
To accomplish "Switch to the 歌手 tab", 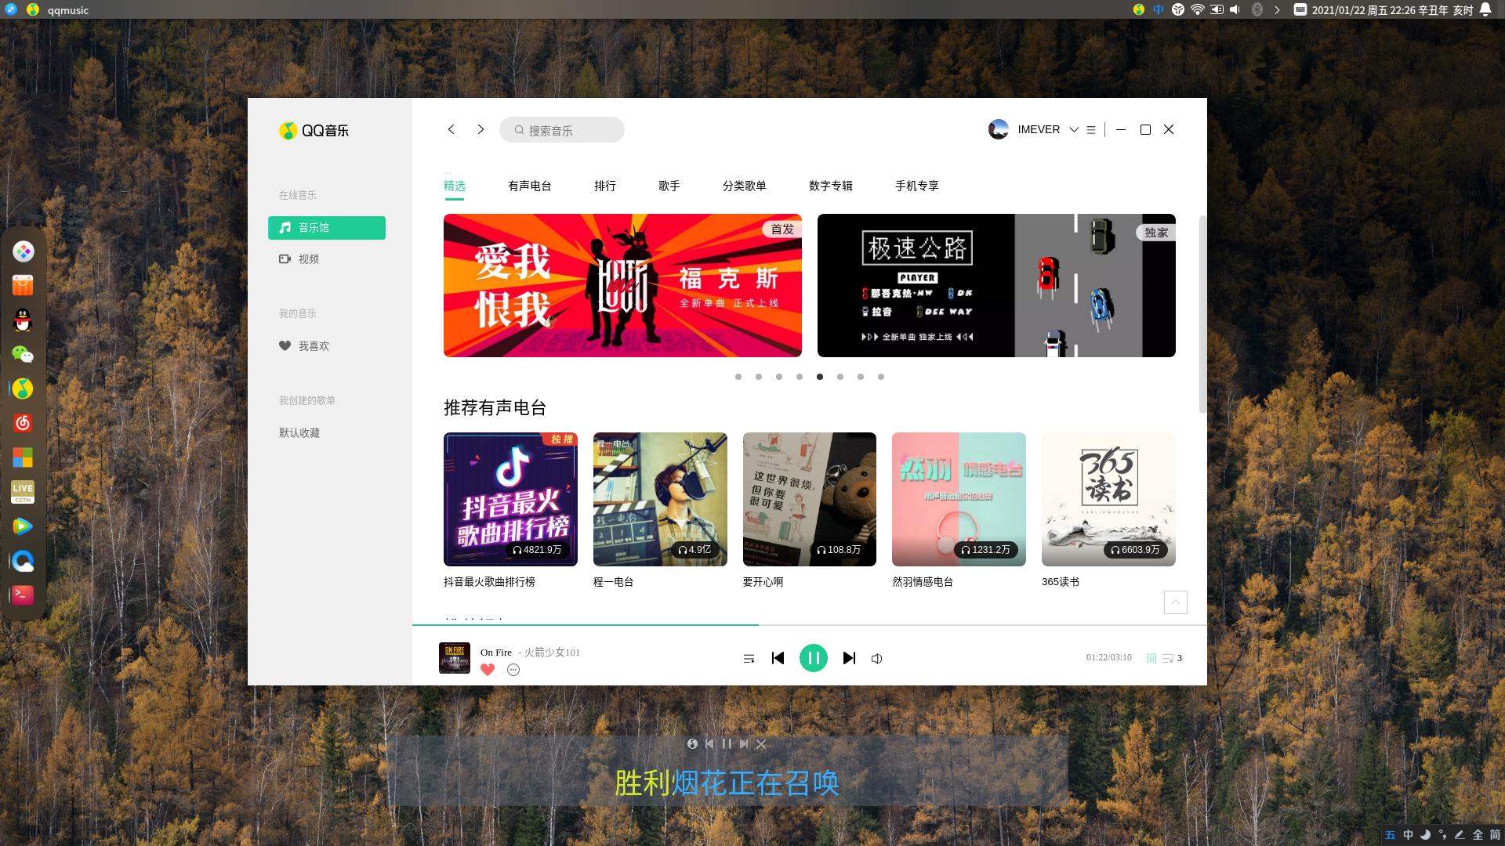I will tap(669, 186).
